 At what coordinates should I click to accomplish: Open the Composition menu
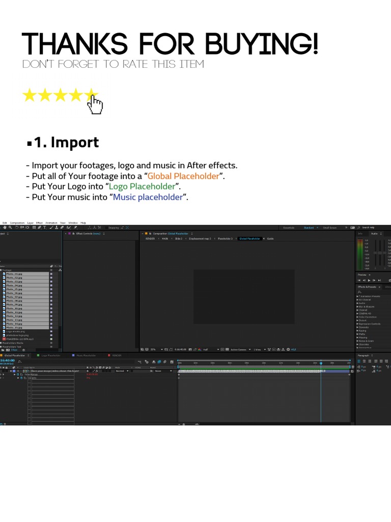pyautogui.click(x=17, y=223)
